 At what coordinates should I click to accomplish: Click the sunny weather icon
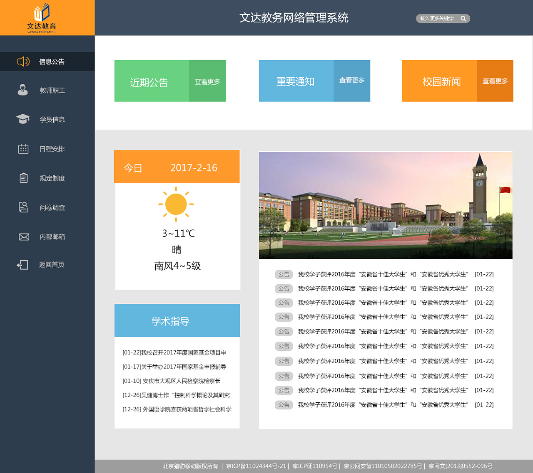click(x=176, y=204)
